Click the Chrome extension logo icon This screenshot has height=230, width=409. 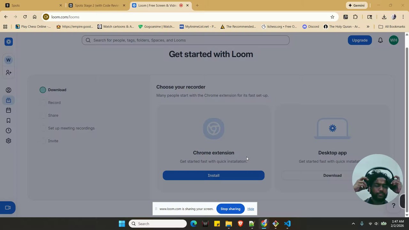(x=213, y=128)
